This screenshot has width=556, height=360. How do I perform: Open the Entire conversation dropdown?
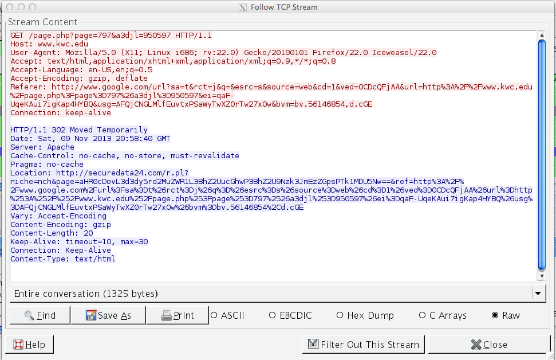278,294
